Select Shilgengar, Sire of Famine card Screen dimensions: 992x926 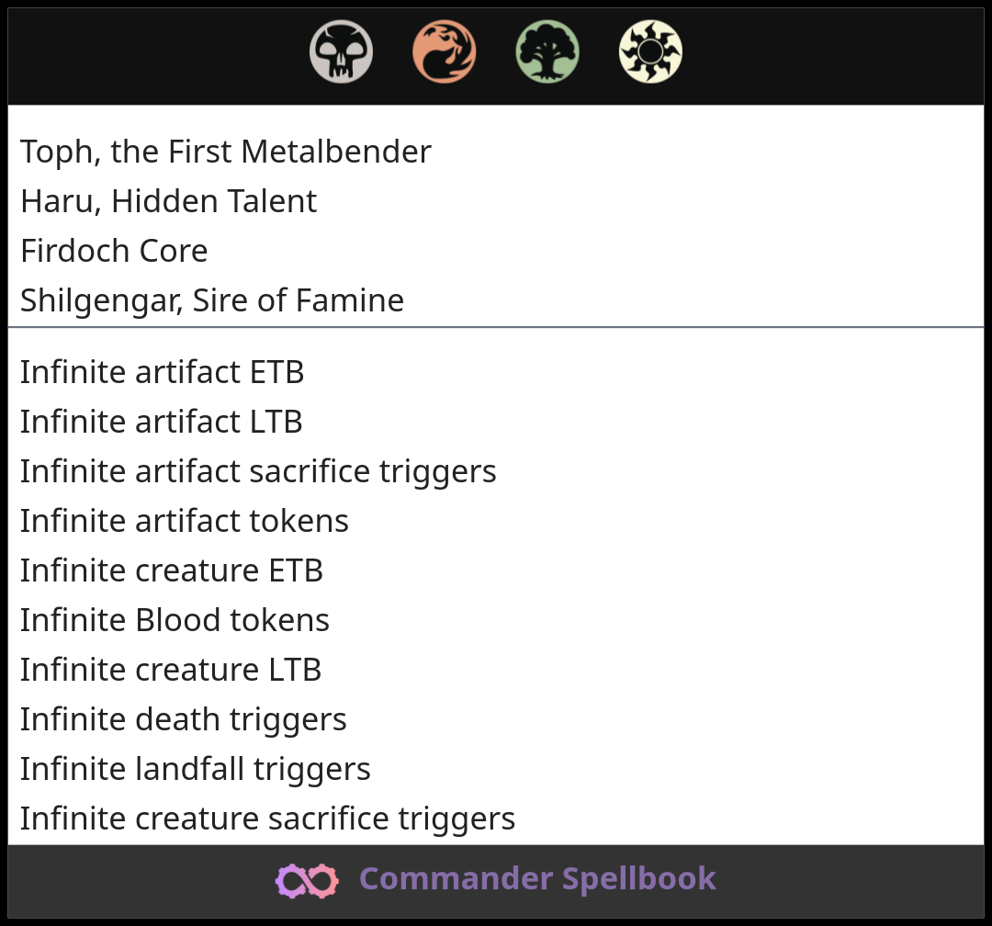pos(212,300)
